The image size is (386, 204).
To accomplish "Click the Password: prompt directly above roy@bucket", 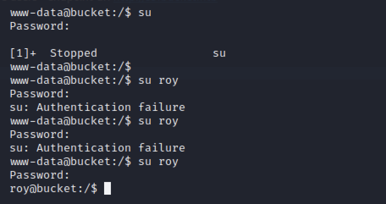I will click(x=39, y=175).
